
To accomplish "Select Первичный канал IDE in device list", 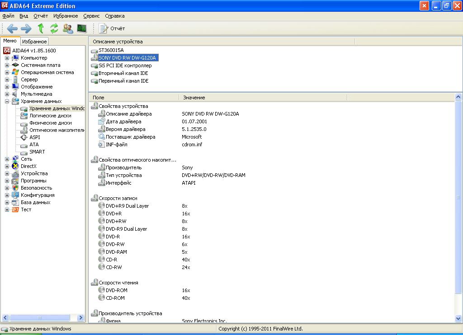I will coord(123,81).
